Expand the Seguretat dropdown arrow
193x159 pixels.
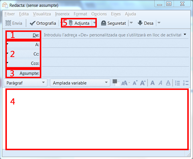[131, 23]
